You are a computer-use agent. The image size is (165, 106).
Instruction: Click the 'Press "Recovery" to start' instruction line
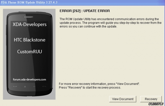point(90,87)
